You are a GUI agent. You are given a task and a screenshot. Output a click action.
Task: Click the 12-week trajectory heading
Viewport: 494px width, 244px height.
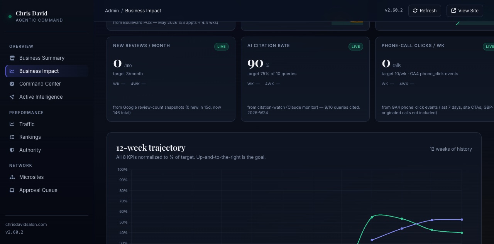click(151, 148)
